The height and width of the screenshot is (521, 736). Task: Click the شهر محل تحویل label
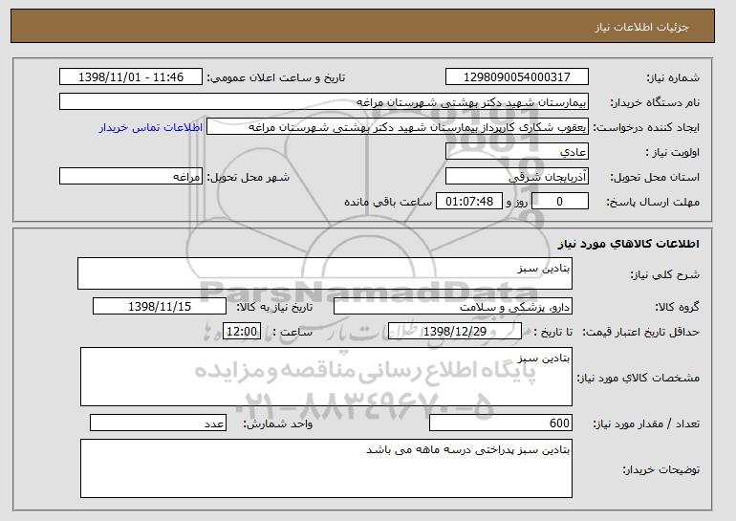tap(249, 177)
